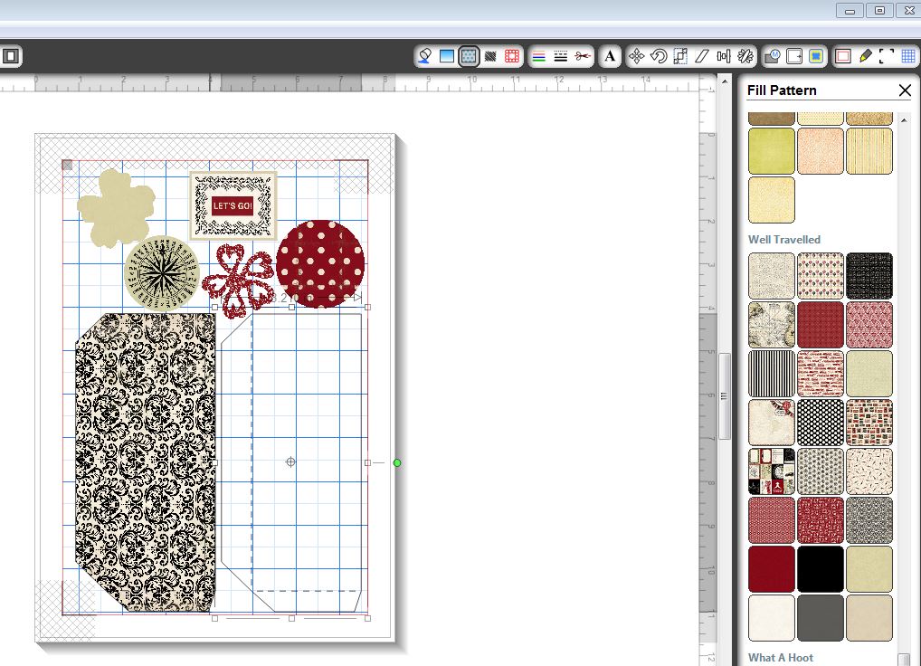Select the black and white vertical stripes swatch
Image resolution: width=921 pixels, height=666 pixels.
(x=772, y=374)
